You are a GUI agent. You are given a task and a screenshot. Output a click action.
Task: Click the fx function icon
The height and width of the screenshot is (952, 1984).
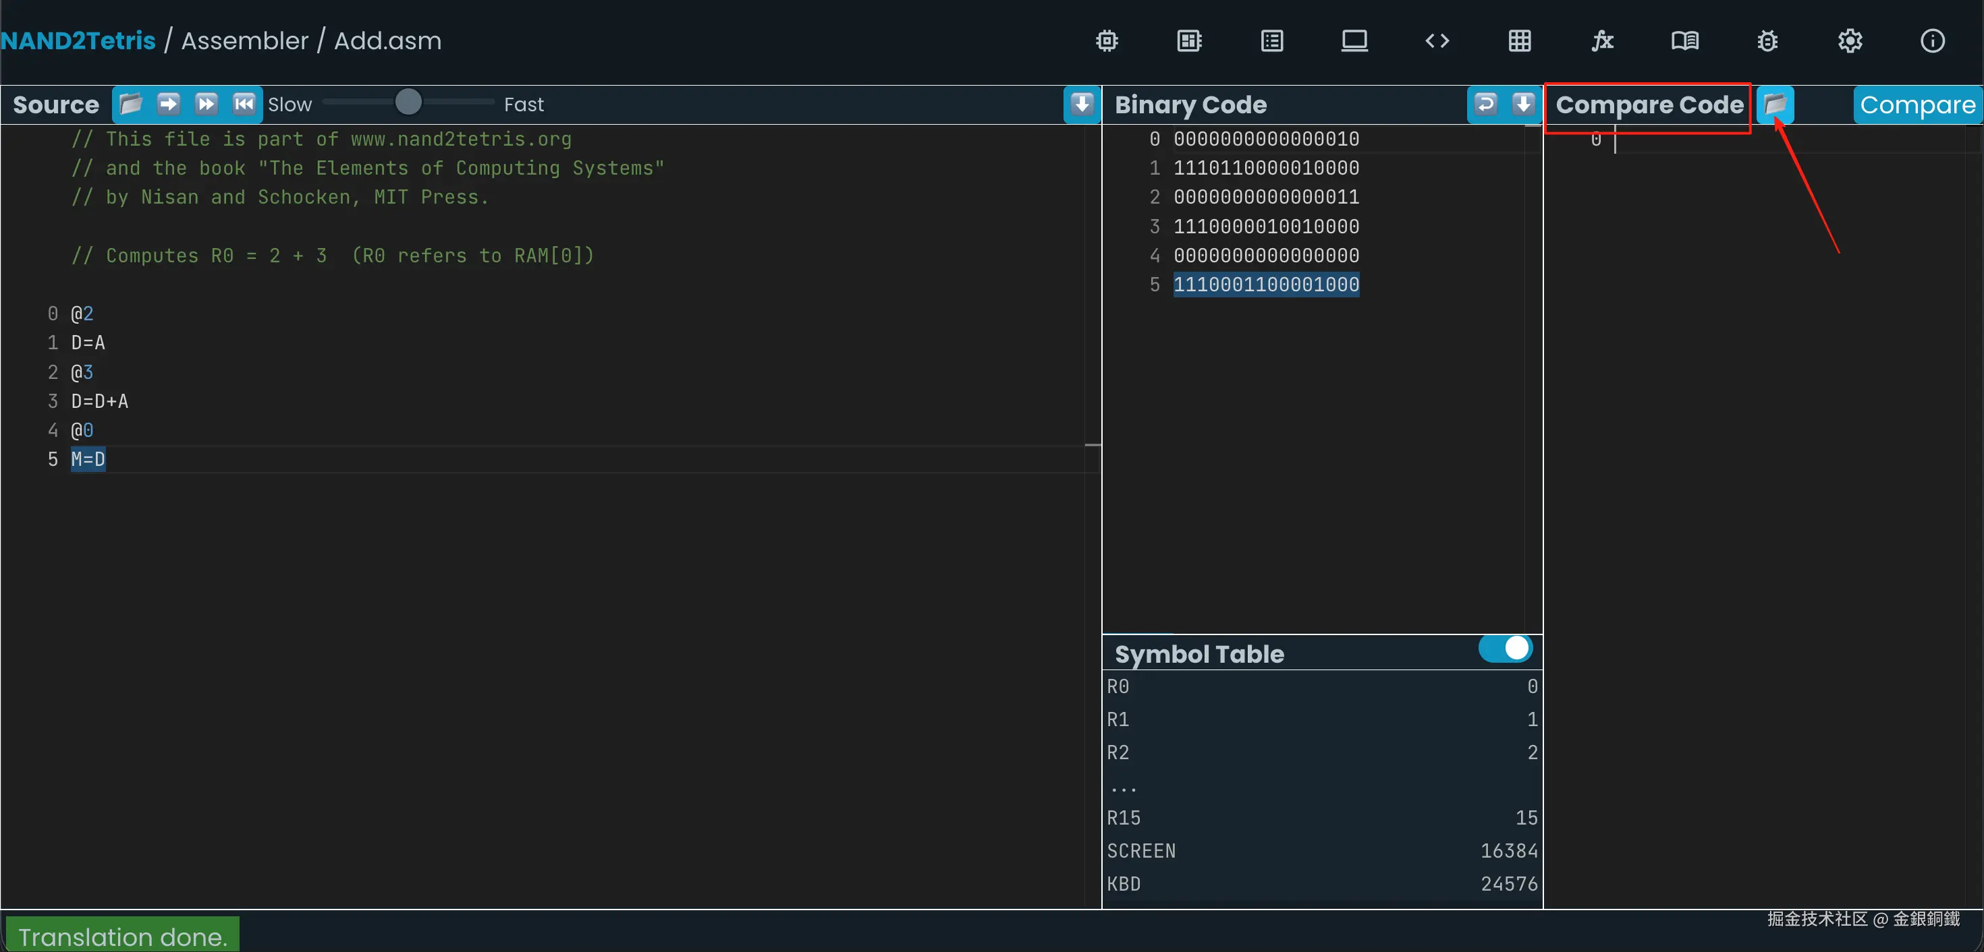click(x=1602, y=40)
